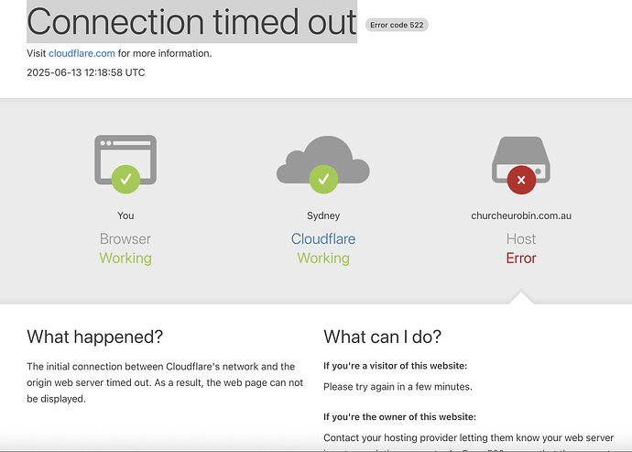The width and height of the screenshot is (632, 452).
Task: Click Working status under Browser
Action: (x=125, y=259)
